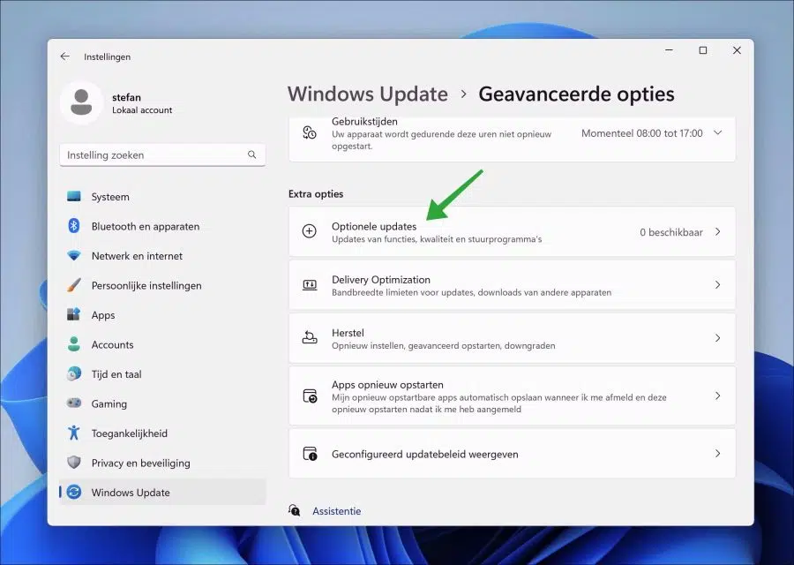
Task: Click the Apps opnieuw opstarten icon
Action: click(x=310, y=395)
